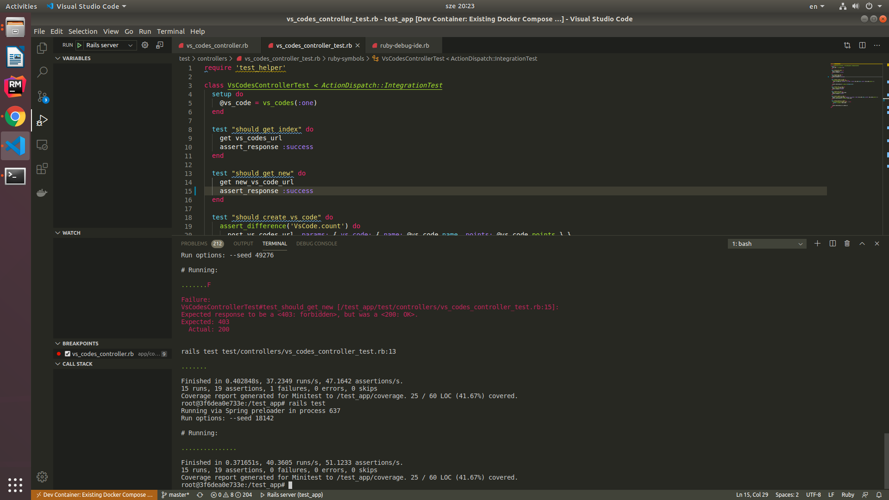Screen dimensions: 889x500
Task: Click the LF end-of-line indicator
Action: tap(831, 495)
